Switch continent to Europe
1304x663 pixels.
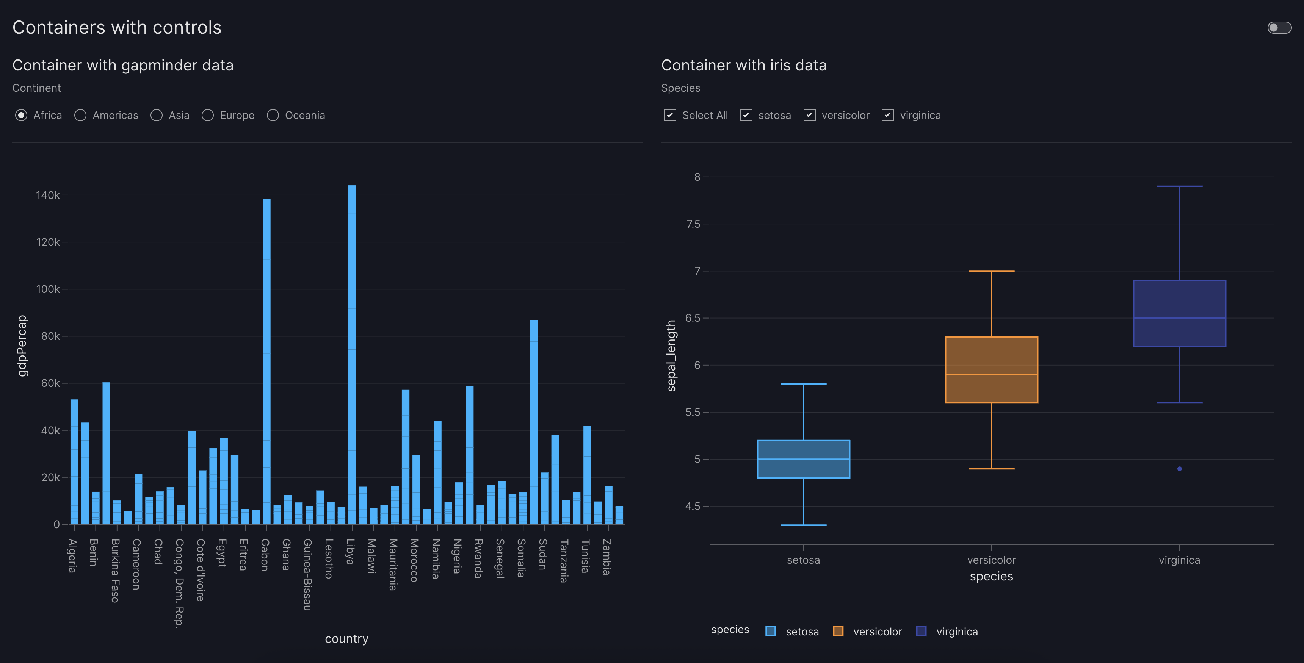click(208, 116)
